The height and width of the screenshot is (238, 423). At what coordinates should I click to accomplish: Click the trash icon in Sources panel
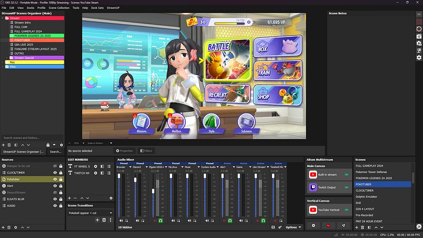9,227
